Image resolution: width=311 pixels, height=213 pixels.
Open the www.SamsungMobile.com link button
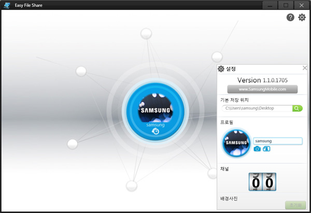point(262,89)
